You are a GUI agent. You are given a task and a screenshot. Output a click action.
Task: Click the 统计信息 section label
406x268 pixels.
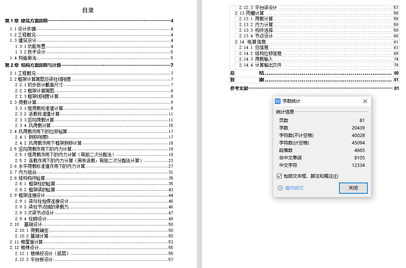pos(285,112)
